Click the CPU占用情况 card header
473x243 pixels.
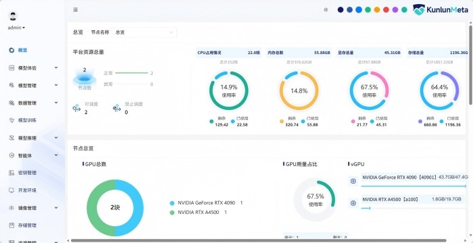(228, 53)
